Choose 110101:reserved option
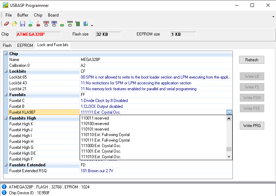 click(x=153, y=129)
